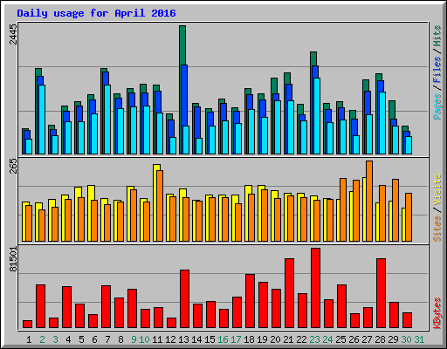Click day 20 on the x-axis

[275, 339]
